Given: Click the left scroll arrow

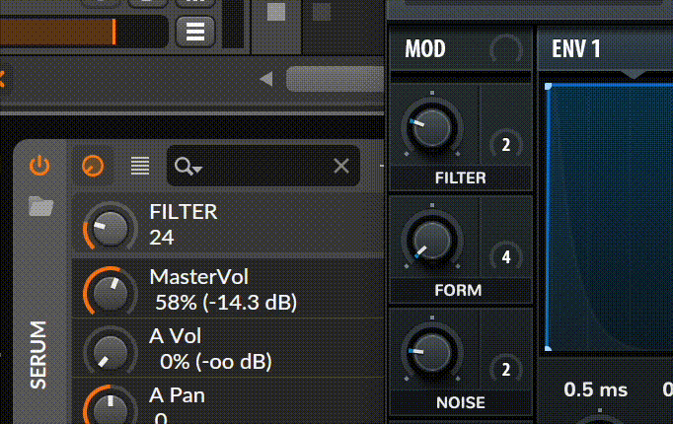Looking at the screenshot, I should [266, 79].
